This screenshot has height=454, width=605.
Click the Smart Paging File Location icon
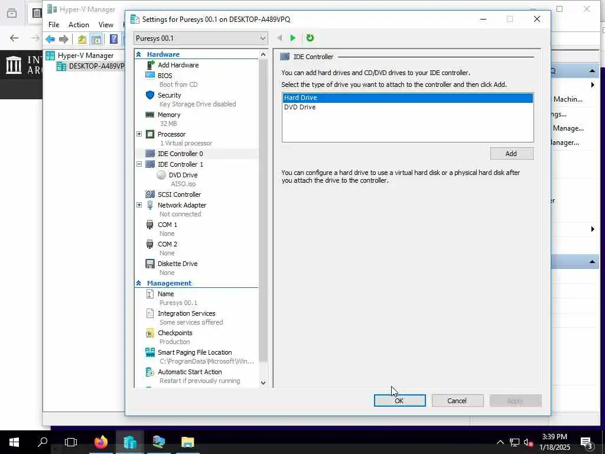[x=150, y=352]
